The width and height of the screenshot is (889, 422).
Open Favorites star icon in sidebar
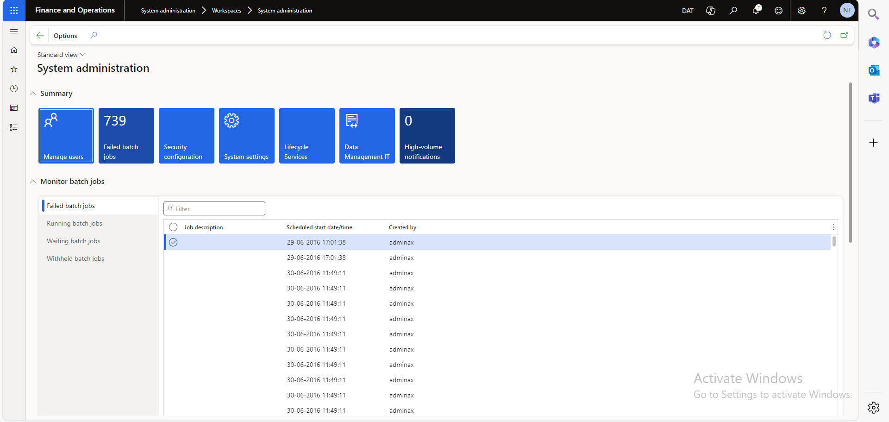(x=14, y=69)
